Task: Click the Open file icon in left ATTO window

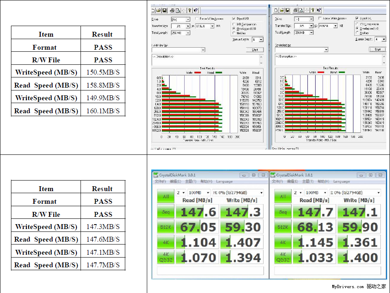Action: tap(159, 10)
